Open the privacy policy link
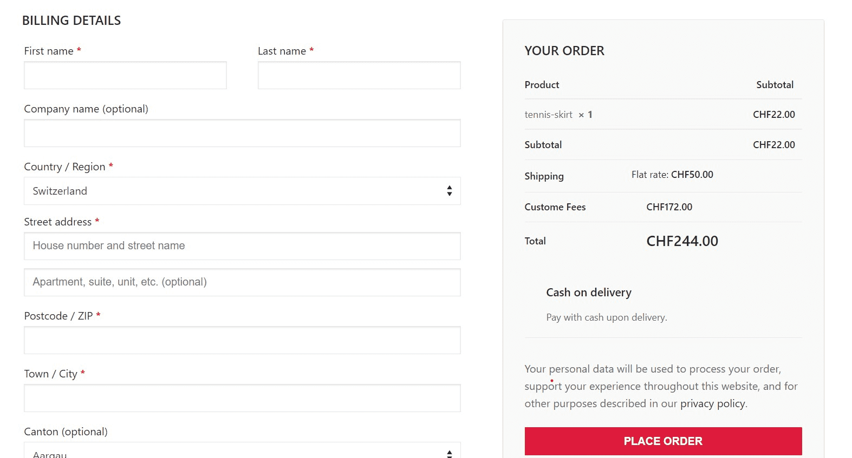Screen dimensions: 852x458 click(x=712, y=403)
